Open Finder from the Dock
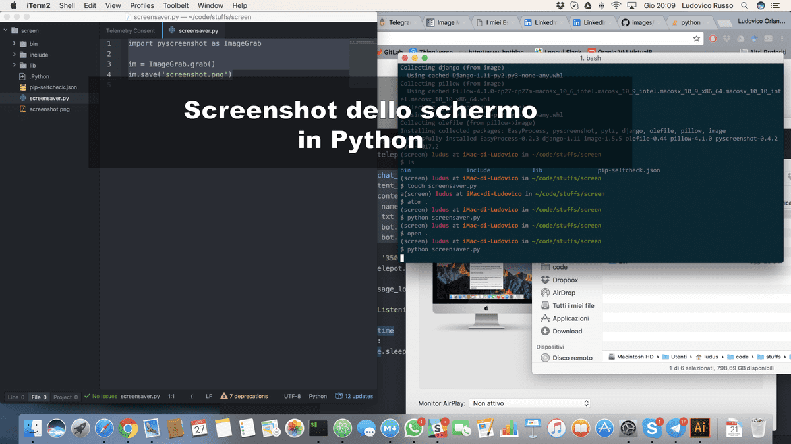 click(x=32, y=428)
